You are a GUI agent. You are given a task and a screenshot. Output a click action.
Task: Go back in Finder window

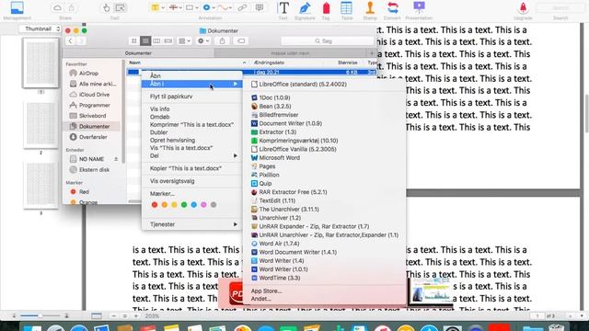70,40
